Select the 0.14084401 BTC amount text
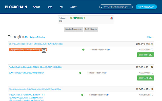The height and width of the screenshot is (101, 162). [x=146, y=95]
